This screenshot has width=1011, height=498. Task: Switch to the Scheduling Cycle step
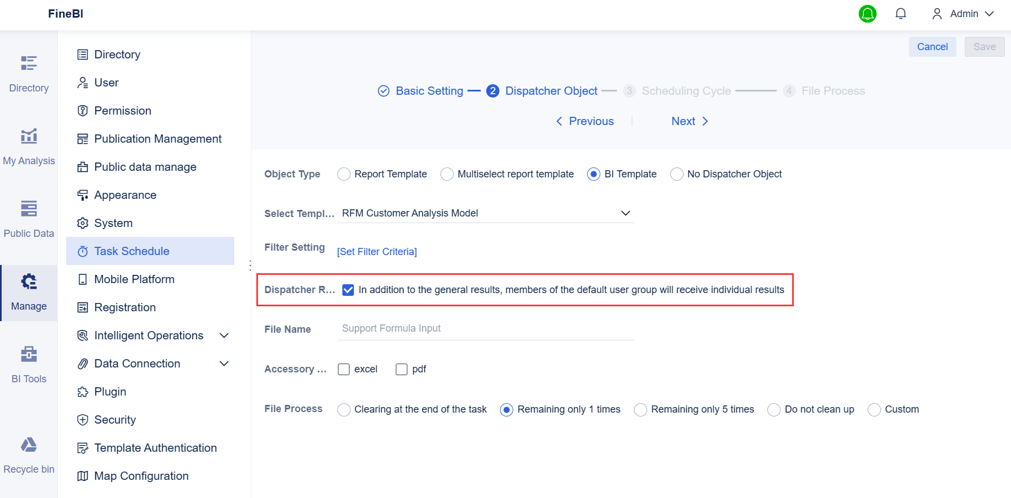[686, 90]
